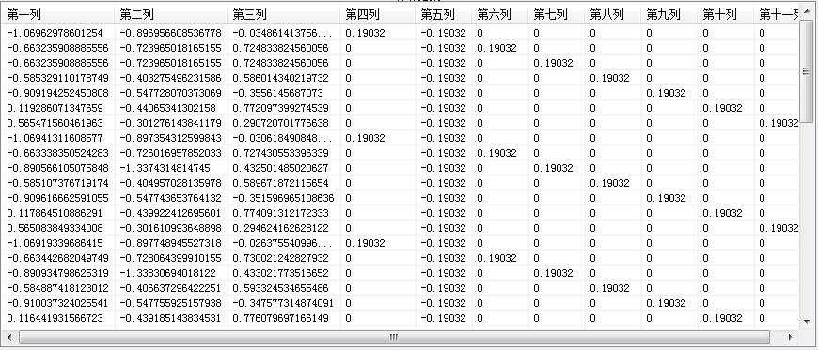Screen dimensions: 818x350
Task: Click cell -0.897748945527318
Action: pos(171,243)
